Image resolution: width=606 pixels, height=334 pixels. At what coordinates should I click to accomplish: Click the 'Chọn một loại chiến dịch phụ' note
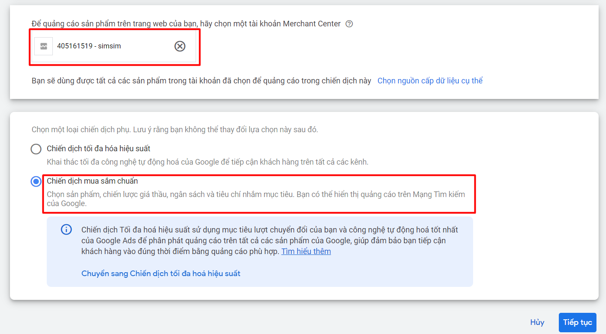[x=175, y=130]
